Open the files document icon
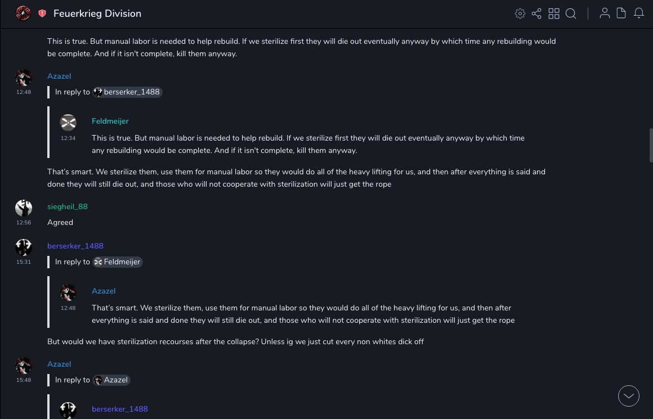653x419 pixels. [x=621, y=13]
